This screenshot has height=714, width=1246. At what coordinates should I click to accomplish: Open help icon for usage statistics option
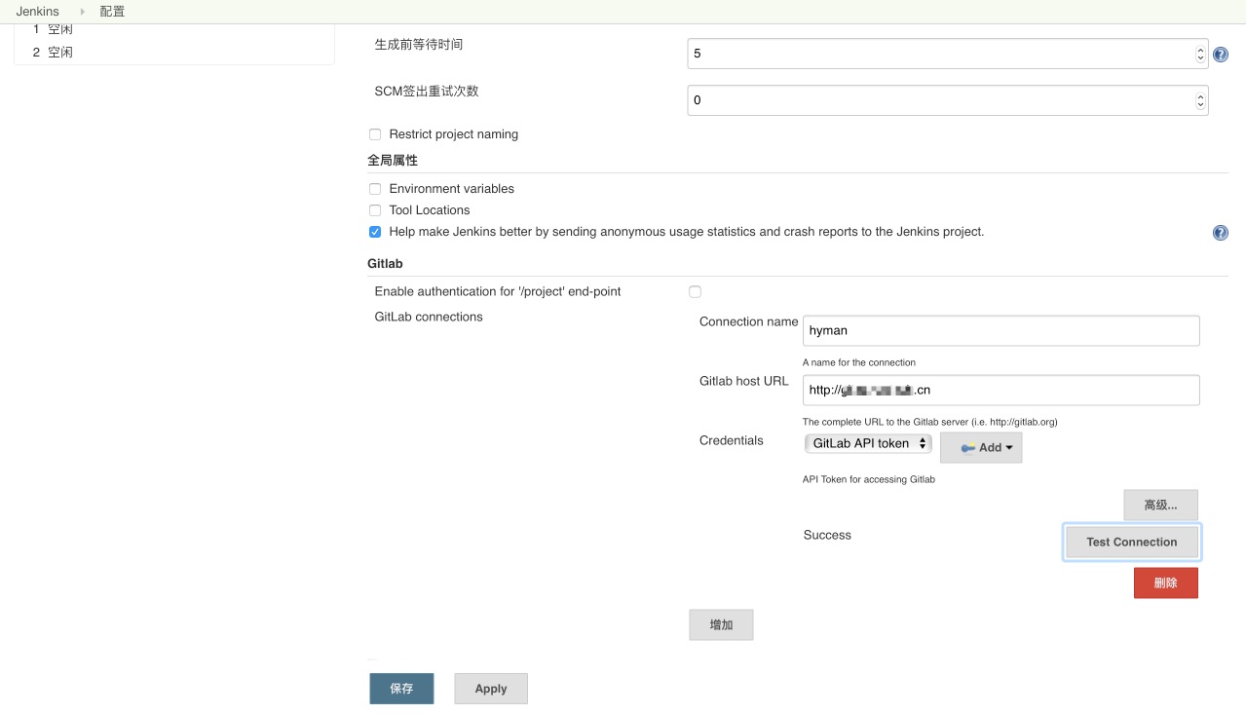coord(1220,233)
